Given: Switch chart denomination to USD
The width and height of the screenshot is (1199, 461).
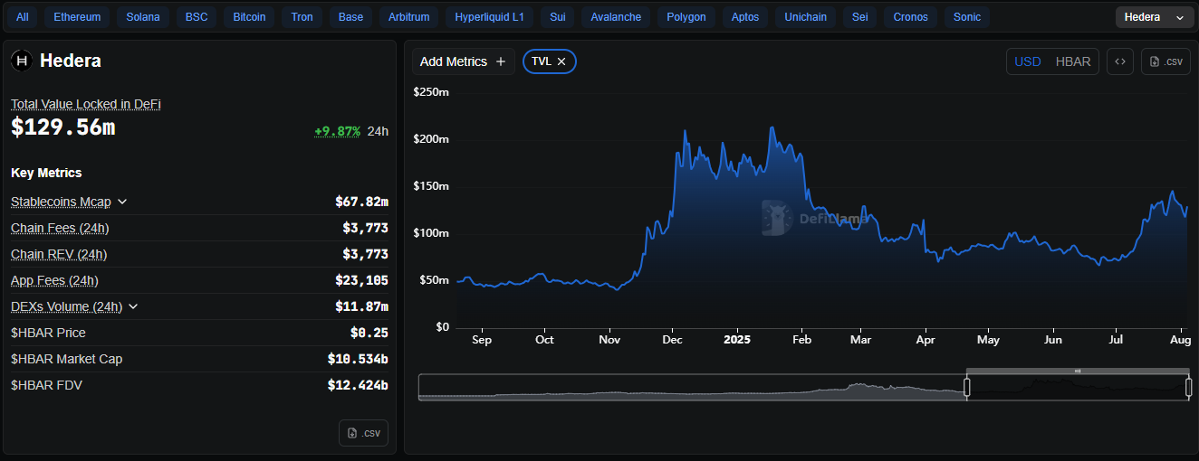Looking at the screenshot, I should point(1028,61).
